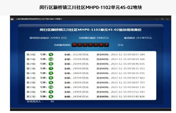Minimize the bidding system window
The image size is (176, 113).
click(x=157, y=19)
